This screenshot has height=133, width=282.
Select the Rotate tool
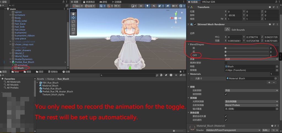73,21
